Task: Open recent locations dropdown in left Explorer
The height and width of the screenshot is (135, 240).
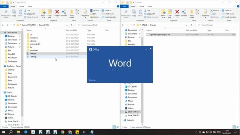Action: [11, 25]
